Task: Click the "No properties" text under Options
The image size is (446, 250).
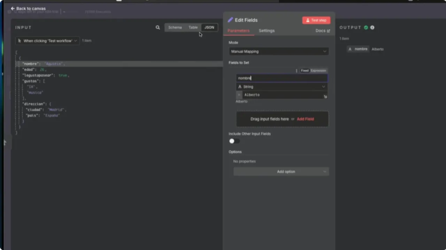Action: click(244, 161)
